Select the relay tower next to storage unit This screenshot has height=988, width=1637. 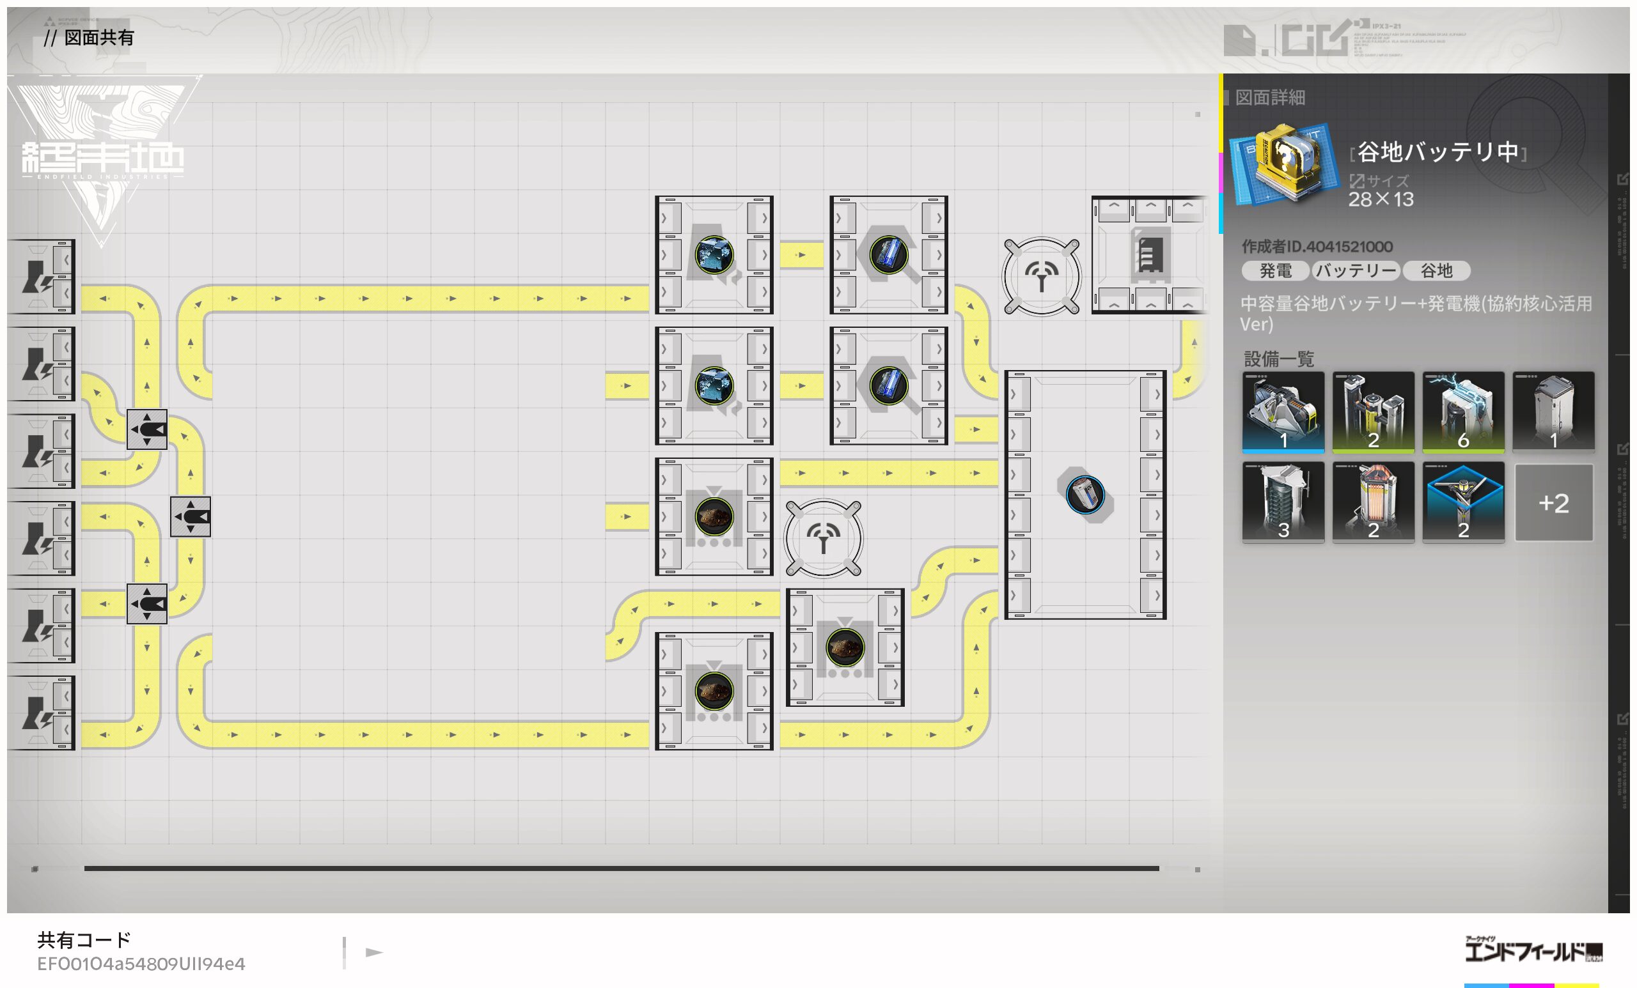[1041, 276]
